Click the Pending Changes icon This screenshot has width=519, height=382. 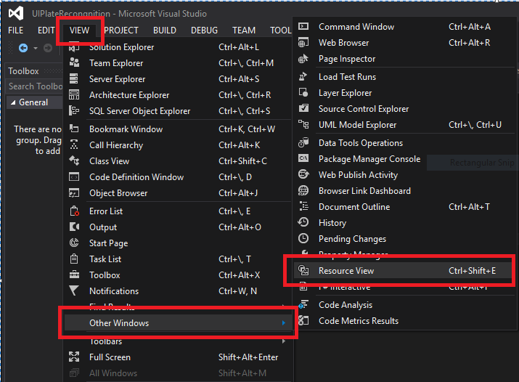303,238
